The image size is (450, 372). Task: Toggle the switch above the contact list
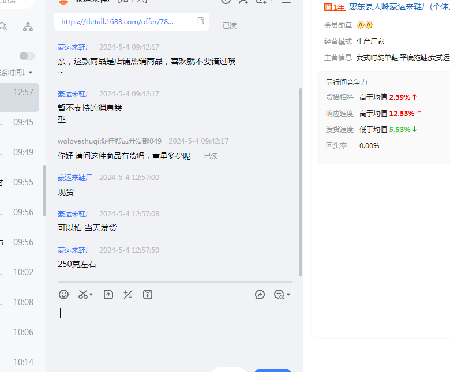[x=27, y=56]
